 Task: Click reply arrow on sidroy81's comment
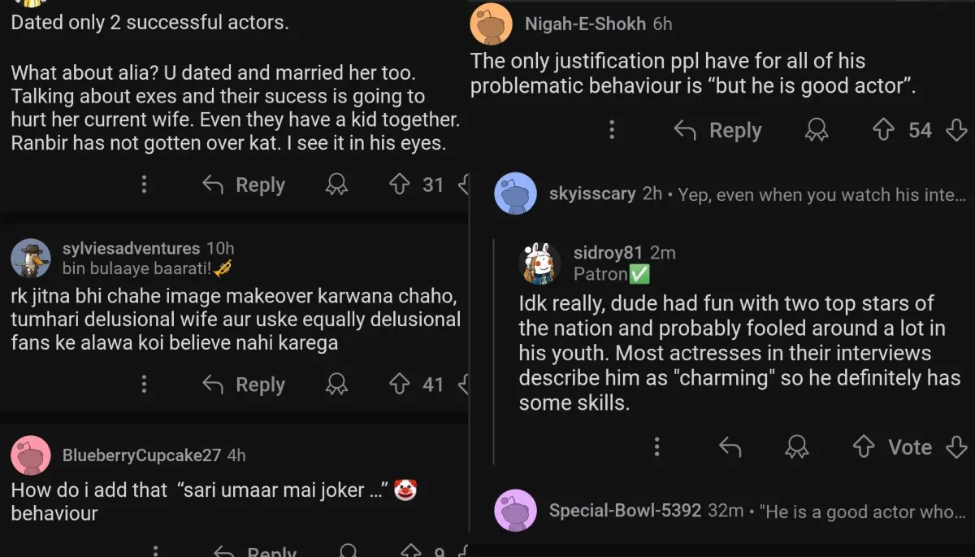(x=730, y=446)
